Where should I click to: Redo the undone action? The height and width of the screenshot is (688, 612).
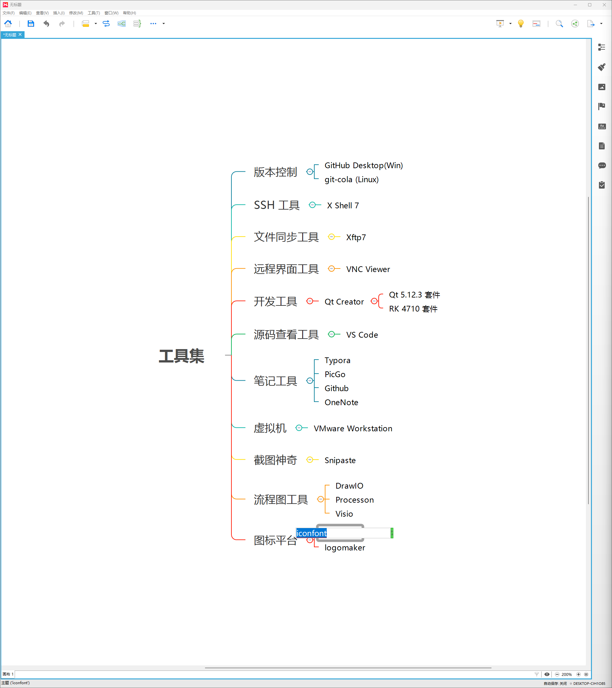(62, 24)
